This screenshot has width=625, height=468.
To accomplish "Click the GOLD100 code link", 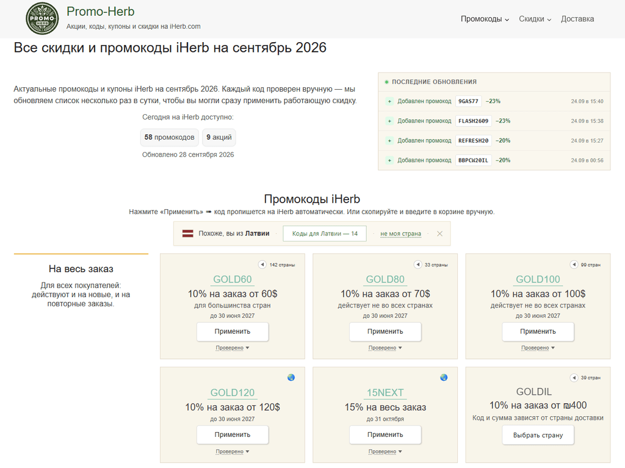I will 538,279.
